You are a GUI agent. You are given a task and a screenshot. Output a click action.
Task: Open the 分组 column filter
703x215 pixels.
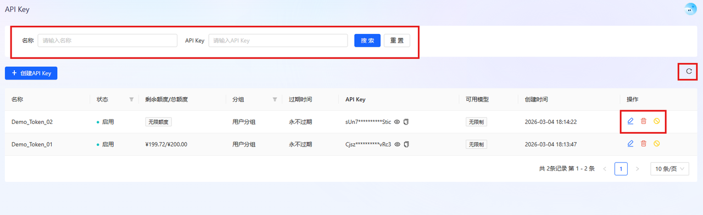click(275, 99)
